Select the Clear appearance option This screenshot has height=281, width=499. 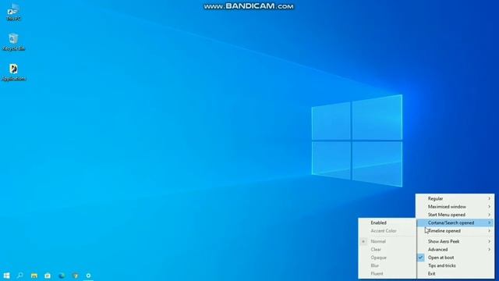(387, 250)
